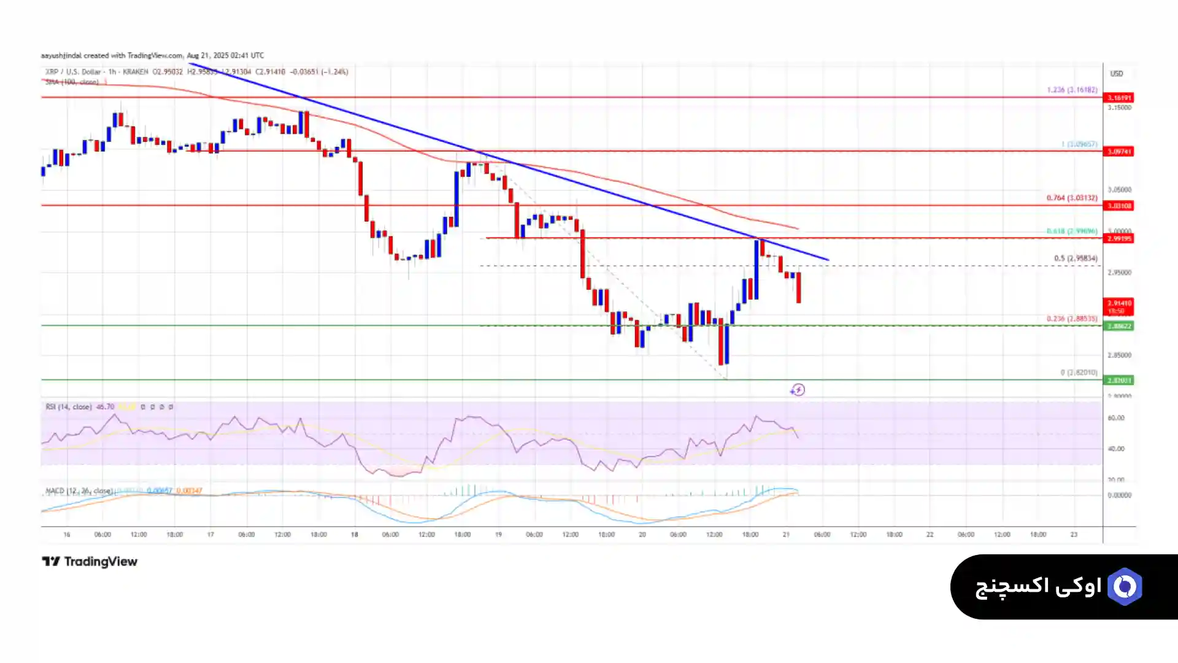Click the XRP / U.S. Dollar symbol title
Screen dimensions: 1178x663
click(74, 72)
